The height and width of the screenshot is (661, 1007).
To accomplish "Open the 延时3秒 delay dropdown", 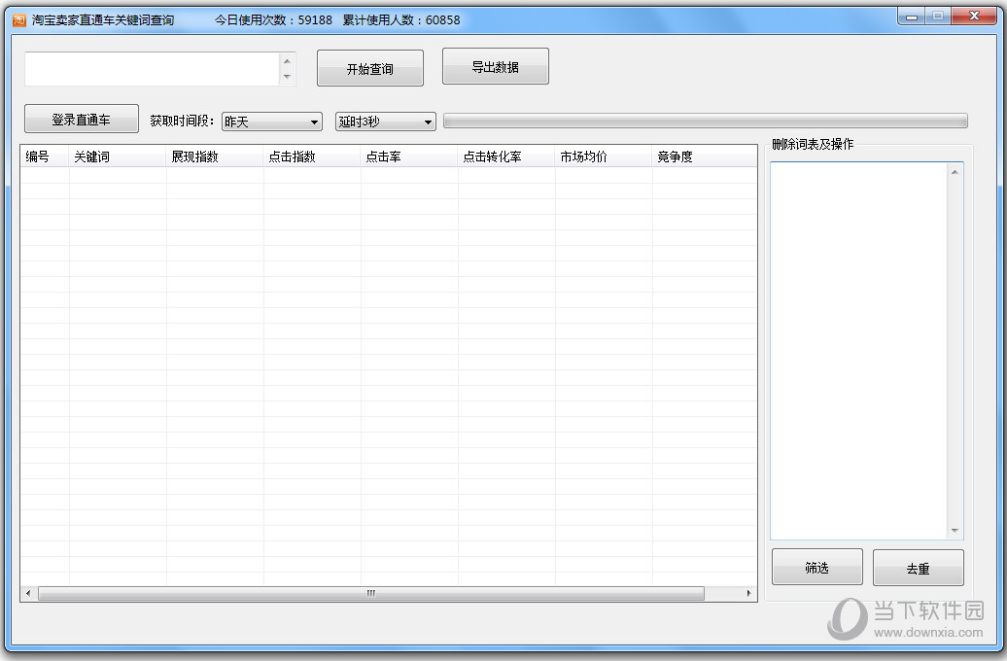I will coord(385,122).
